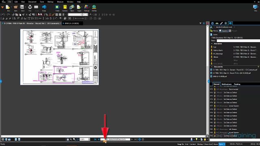Toggle Show Grid in status bar
260x146 pixels.
point(208,144)
